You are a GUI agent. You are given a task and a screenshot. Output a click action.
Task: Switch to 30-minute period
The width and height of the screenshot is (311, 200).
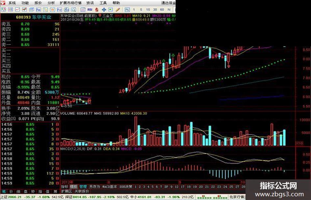coord(155,9)
